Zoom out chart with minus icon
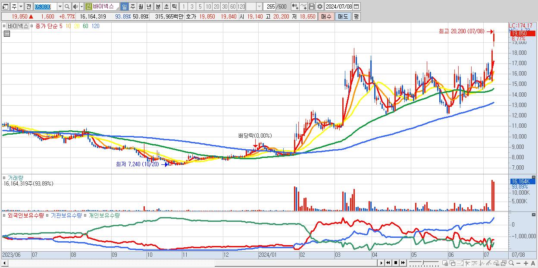Image resolution: width=538 pixels, height=268 pixels. tap(519, 263)
